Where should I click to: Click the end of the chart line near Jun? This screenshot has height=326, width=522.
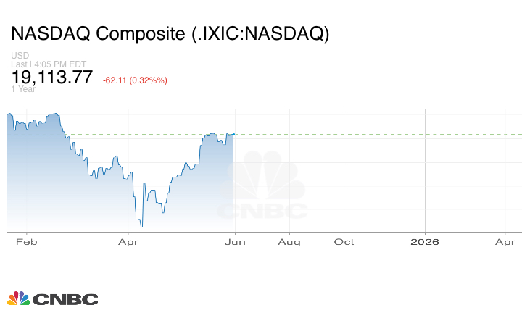click(x=233, y=134)
